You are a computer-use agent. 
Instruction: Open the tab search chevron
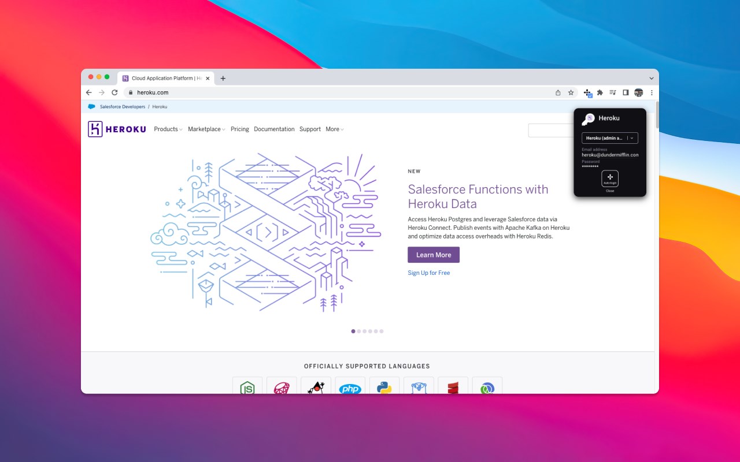pos(652,79)
